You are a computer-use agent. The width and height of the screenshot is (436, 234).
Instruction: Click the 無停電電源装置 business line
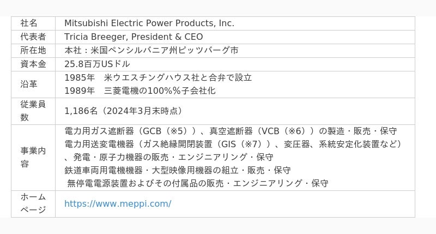coord(197,183)
